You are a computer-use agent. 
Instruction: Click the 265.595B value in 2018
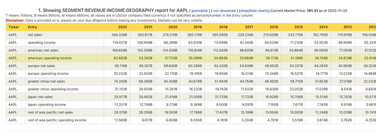220,35
